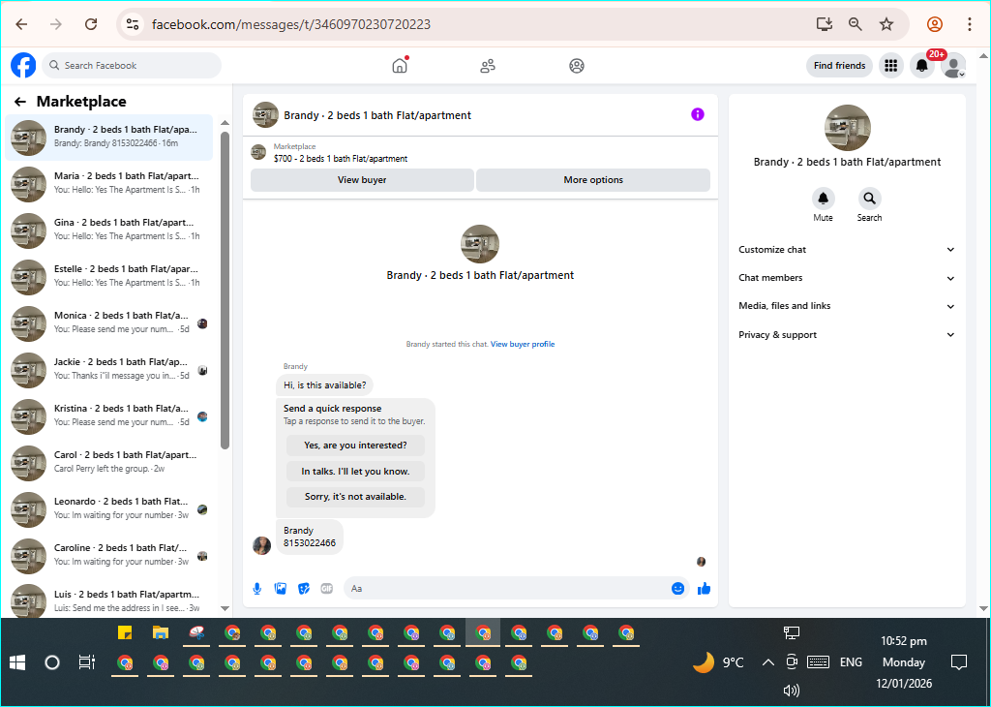
Task: Click the More options button
Action: tap(593, 180)
